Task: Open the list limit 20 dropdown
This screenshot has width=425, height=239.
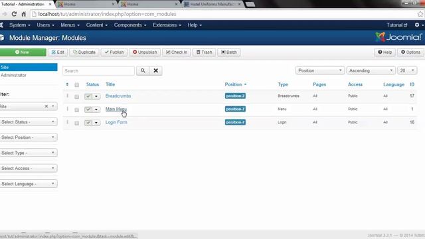Action: coord(407,70)
